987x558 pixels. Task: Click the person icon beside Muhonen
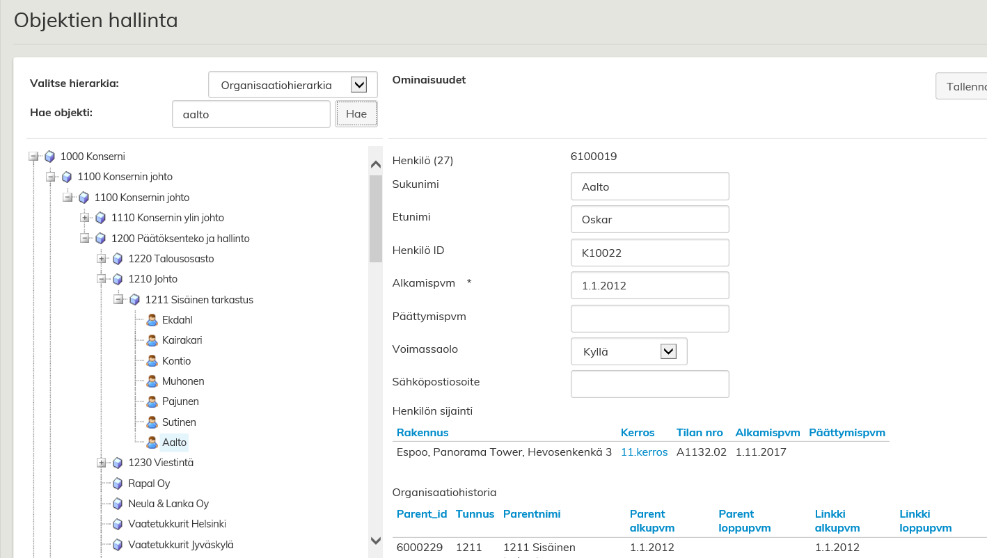coord(152,381)
